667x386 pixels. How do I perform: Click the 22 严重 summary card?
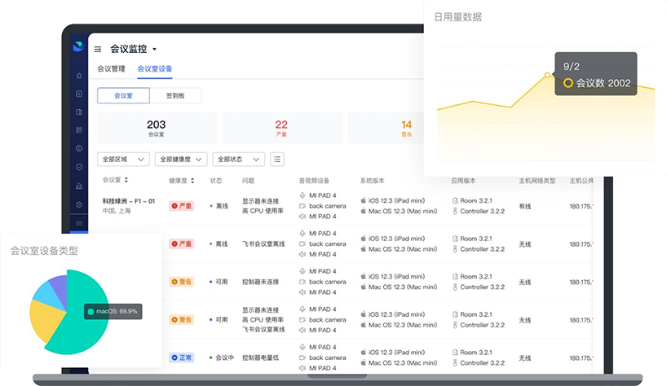tap(281, 128)
